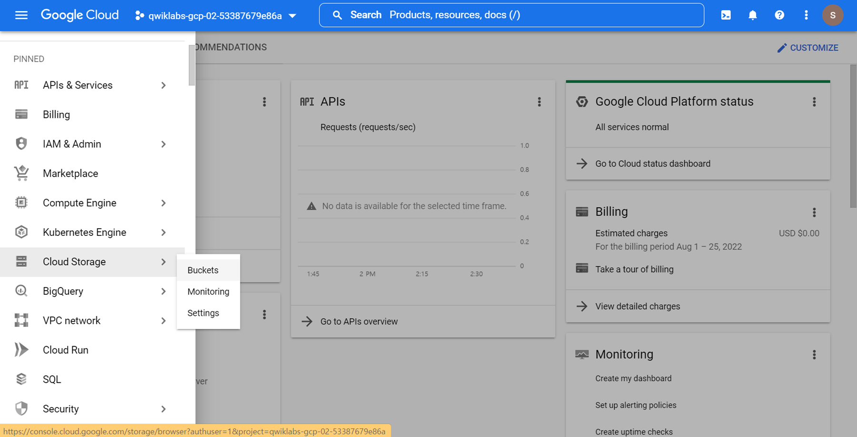Click the Compute Engine chip icon
This screenshot has height=437, width=857.
pos(21,203)
